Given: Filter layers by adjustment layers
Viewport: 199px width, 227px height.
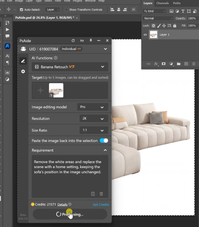Looking at the screenshot, I should pyautogui.click(x=177, y=11).
